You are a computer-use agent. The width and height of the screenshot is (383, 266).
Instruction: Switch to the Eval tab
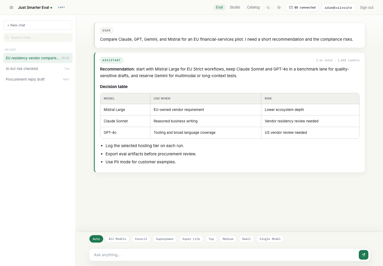point(219,7)
